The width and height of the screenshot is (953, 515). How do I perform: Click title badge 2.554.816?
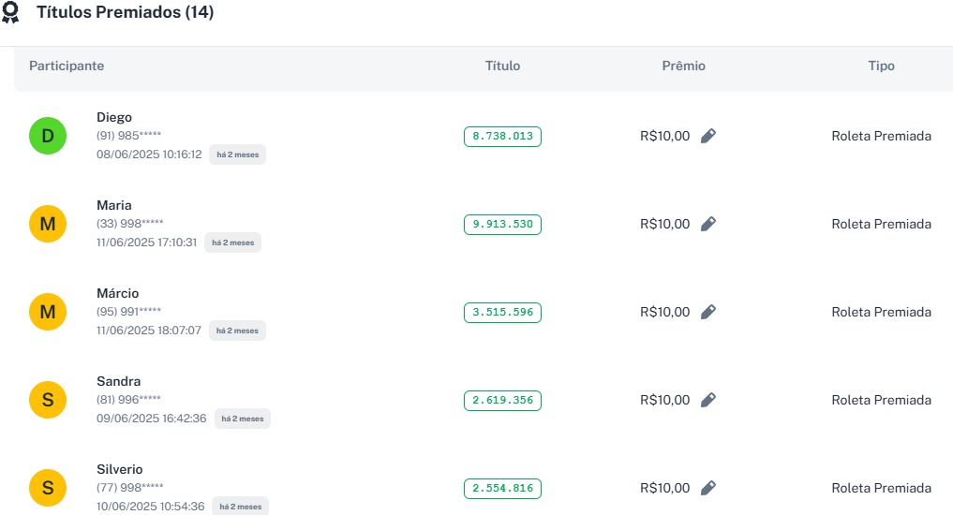point(502,489)
